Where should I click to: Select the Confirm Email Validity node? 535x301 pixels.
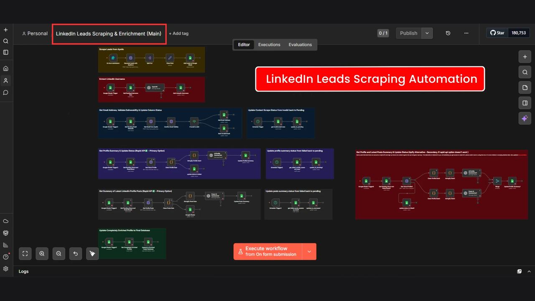[x=171, y=121]
